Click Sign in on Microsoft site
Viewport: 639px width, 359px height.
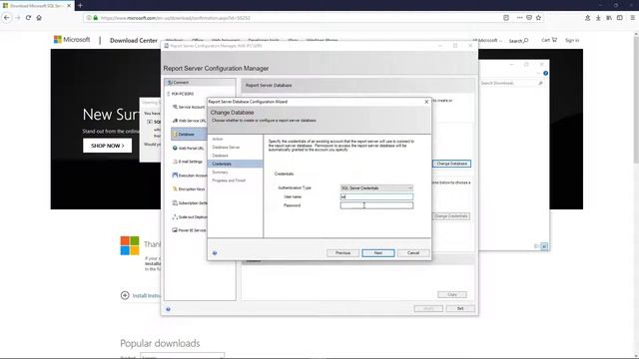(x=572, y=40)
